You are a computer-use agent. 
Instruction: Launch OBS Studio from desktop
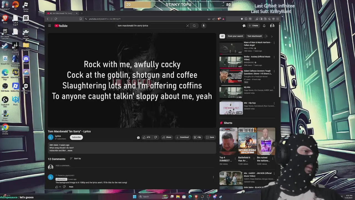pyautogui.click(x=5, y=87)
